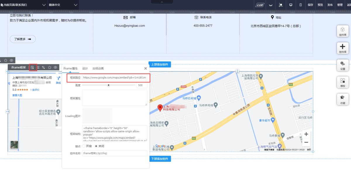This screenshot has width=351, height=170.
Task: Click the left resize handle of iframe
Action: (8, 111)
